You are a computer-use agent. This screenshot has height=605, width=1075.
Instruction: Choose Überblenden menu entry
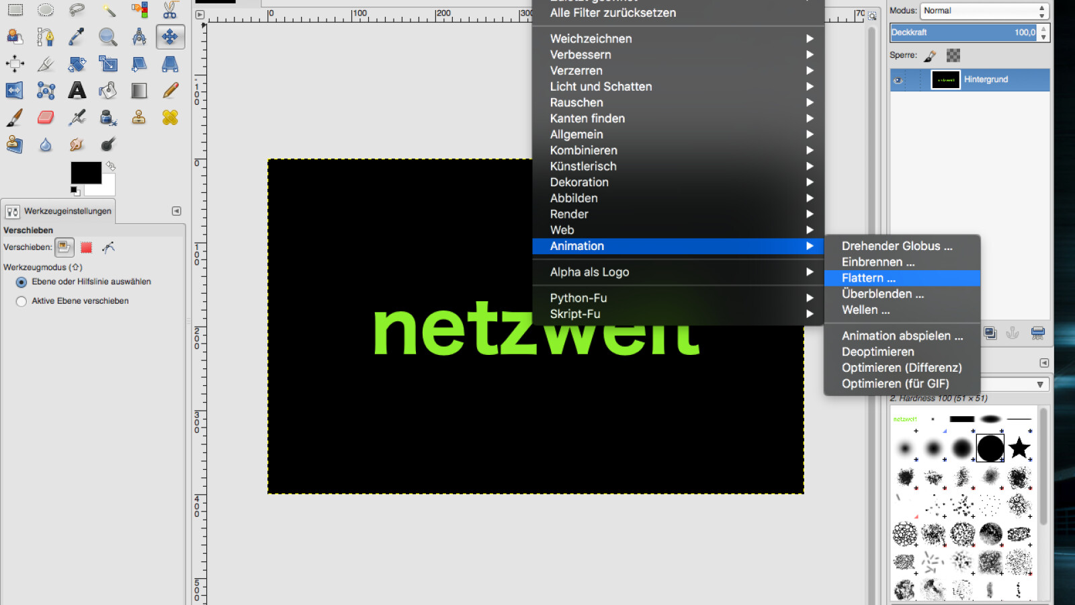[x=902, y=294]
